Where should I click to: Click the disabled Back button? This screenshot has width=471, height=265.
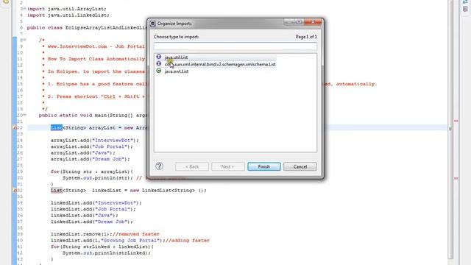(x=192, y=166)
